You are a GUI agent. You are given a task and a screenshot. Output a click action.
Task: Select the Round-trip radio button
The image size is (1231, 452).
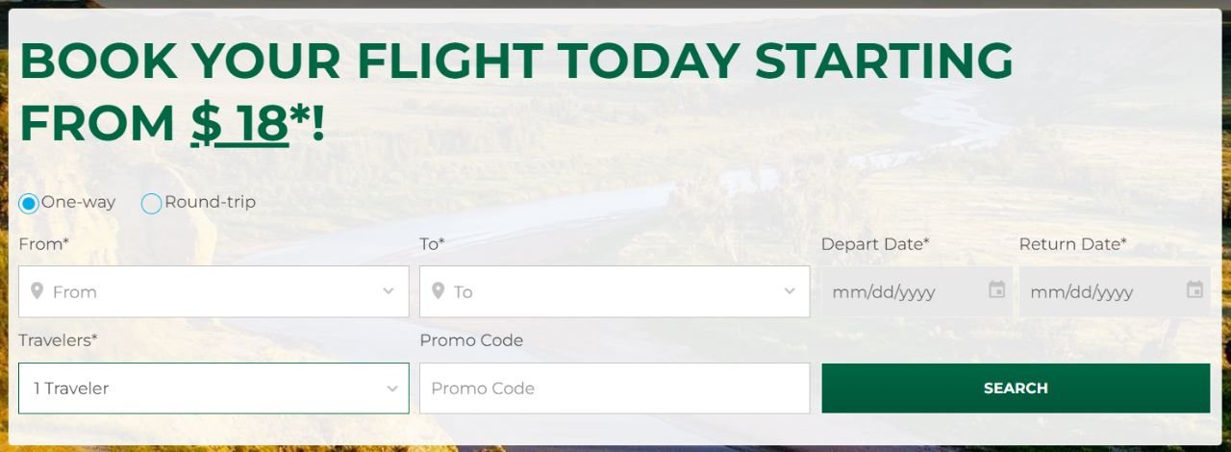coord(151,203)
